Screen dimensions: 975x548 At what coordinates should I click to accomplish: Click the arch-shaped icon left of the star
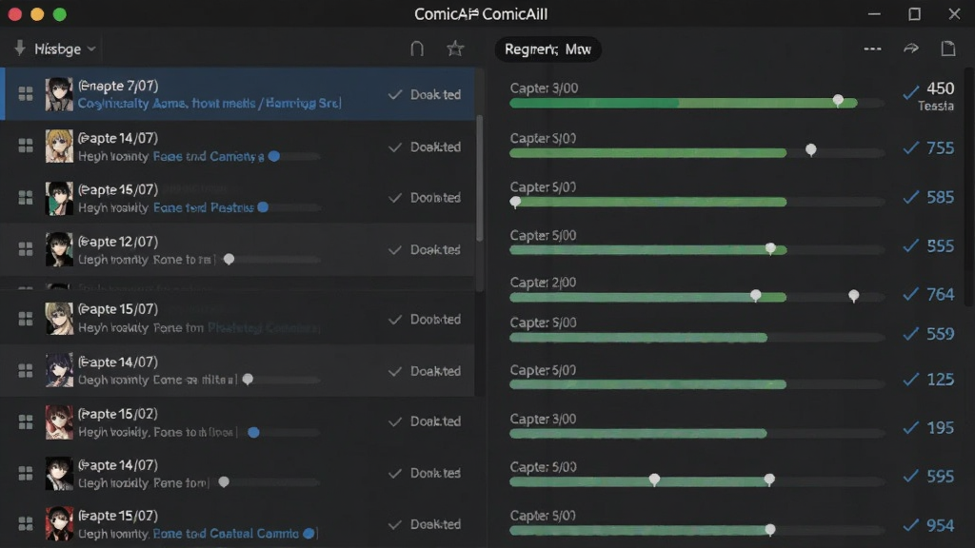[417, 49]
